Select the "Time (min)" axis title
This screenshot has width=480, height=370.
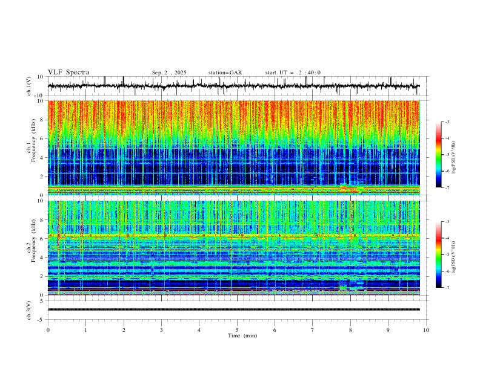(x=242, y=336)
